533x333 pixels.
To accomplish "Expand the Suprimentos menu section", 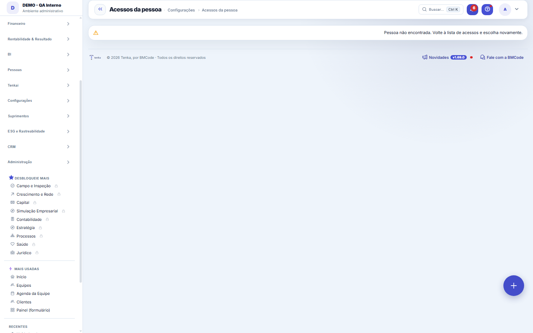I will pyautogui.click(x=39, y=116).
